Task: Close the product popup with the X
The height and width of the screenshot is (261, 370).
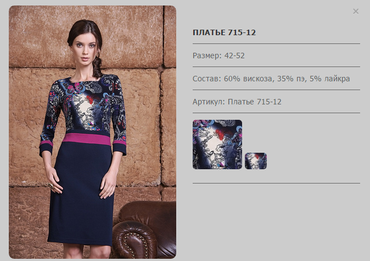Action: tap(356, 12)
